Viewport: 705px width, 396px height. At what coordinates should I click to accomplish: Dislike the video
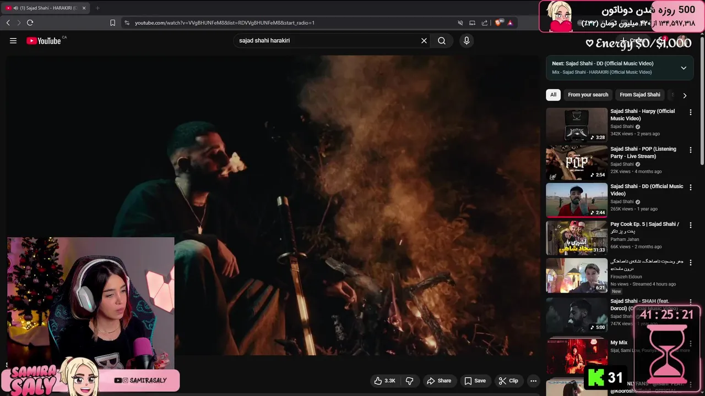pos(409,381)
